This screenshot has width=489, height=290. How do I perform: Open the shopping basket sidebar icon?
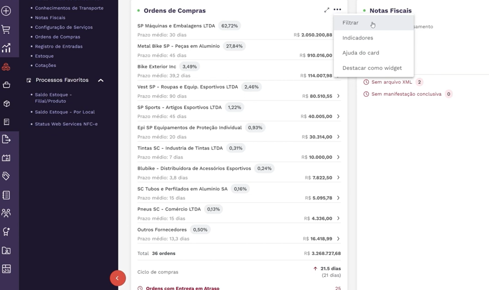tap(6, 85)
